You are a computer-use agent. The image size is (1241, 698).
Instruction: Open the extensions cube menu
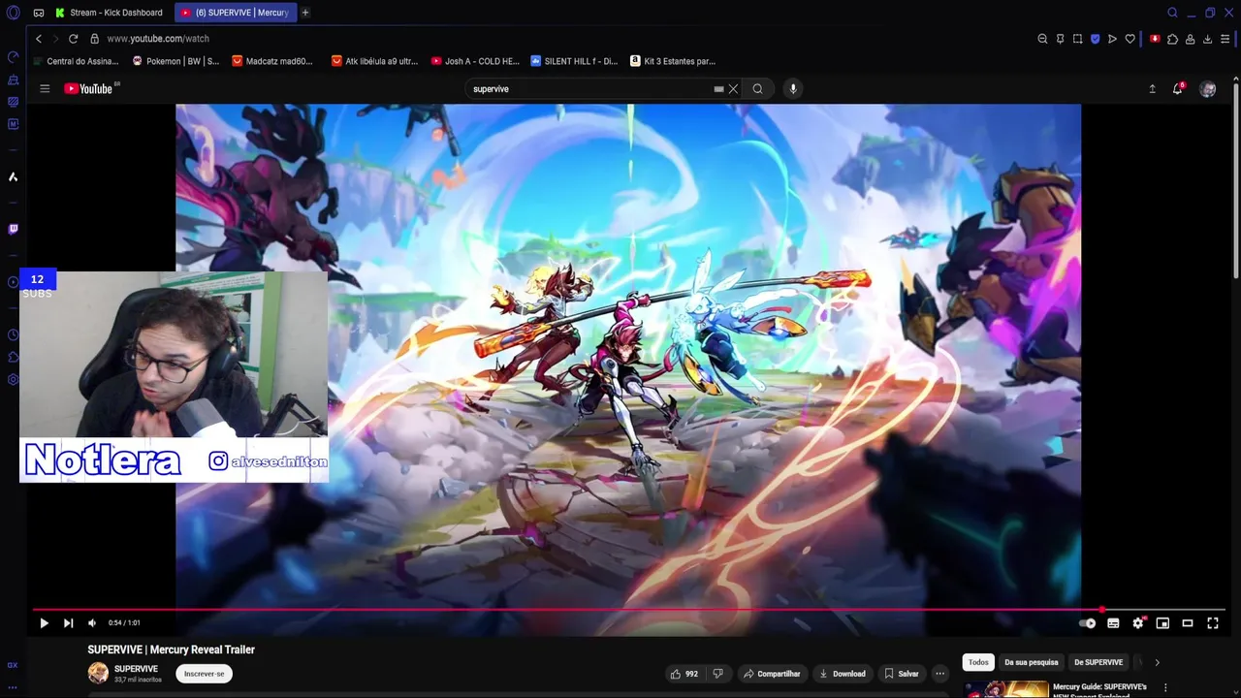click(1172, 39)
